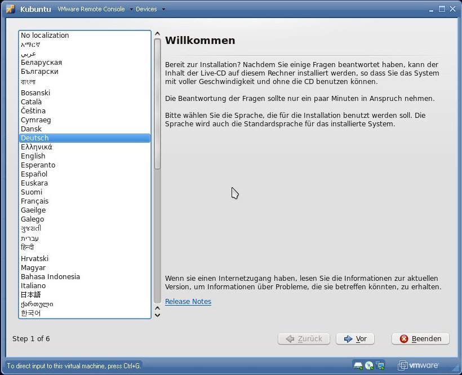Select Čeština language
This screenshot has width=462, height=375.
pos(85,111)
